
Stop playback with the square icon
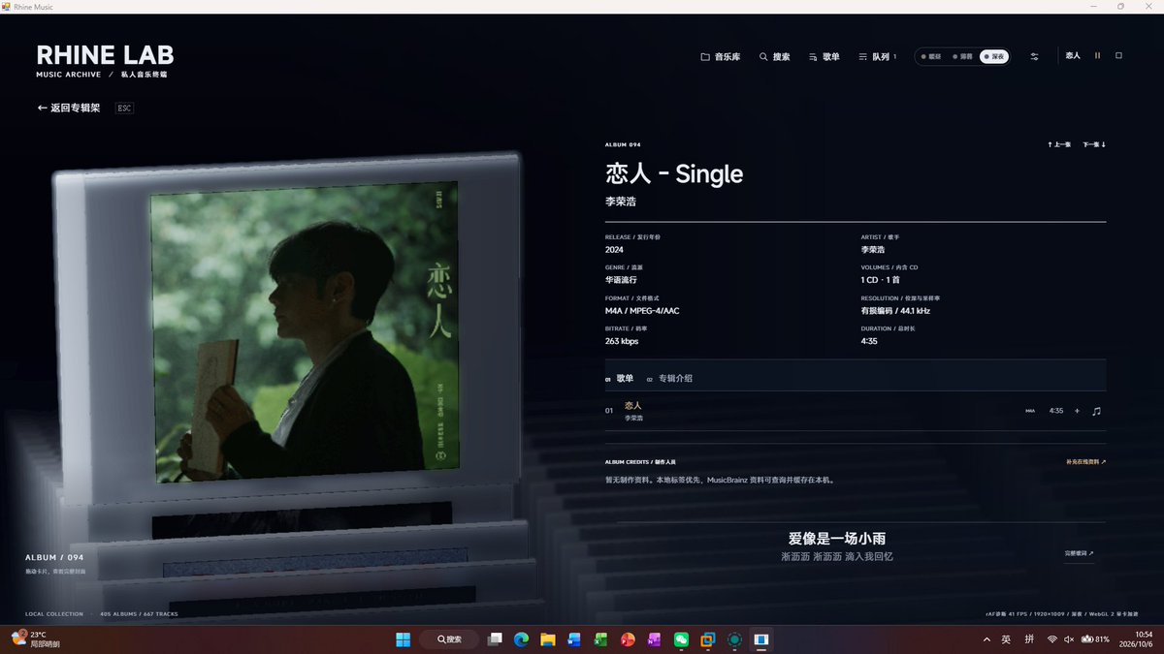pos(1118,56)
